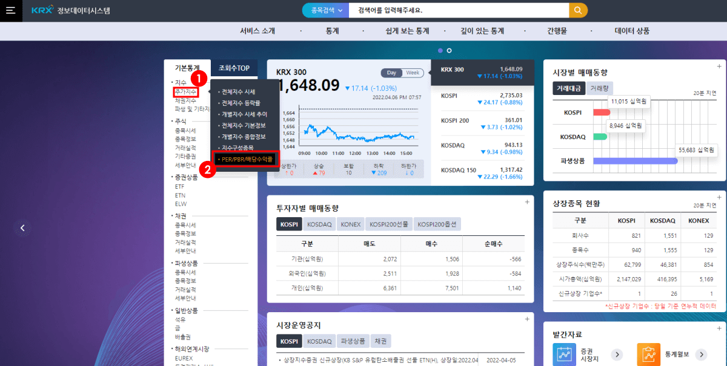Screen dimensions: 727x366
Task: Select the KOSDAQ 150 index row
Action: point(482,173)
